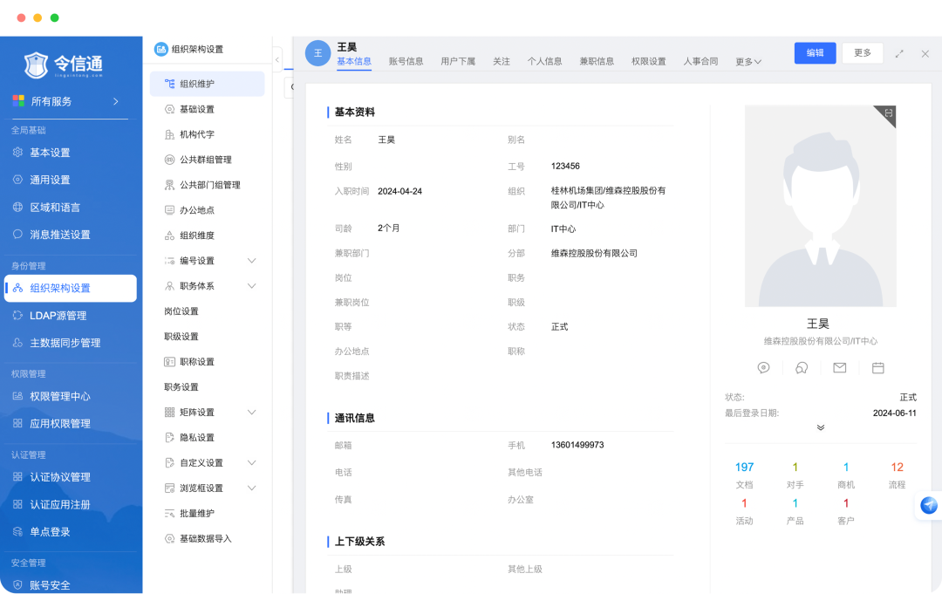Click the blue 编辑 button

tap(815, 53)
